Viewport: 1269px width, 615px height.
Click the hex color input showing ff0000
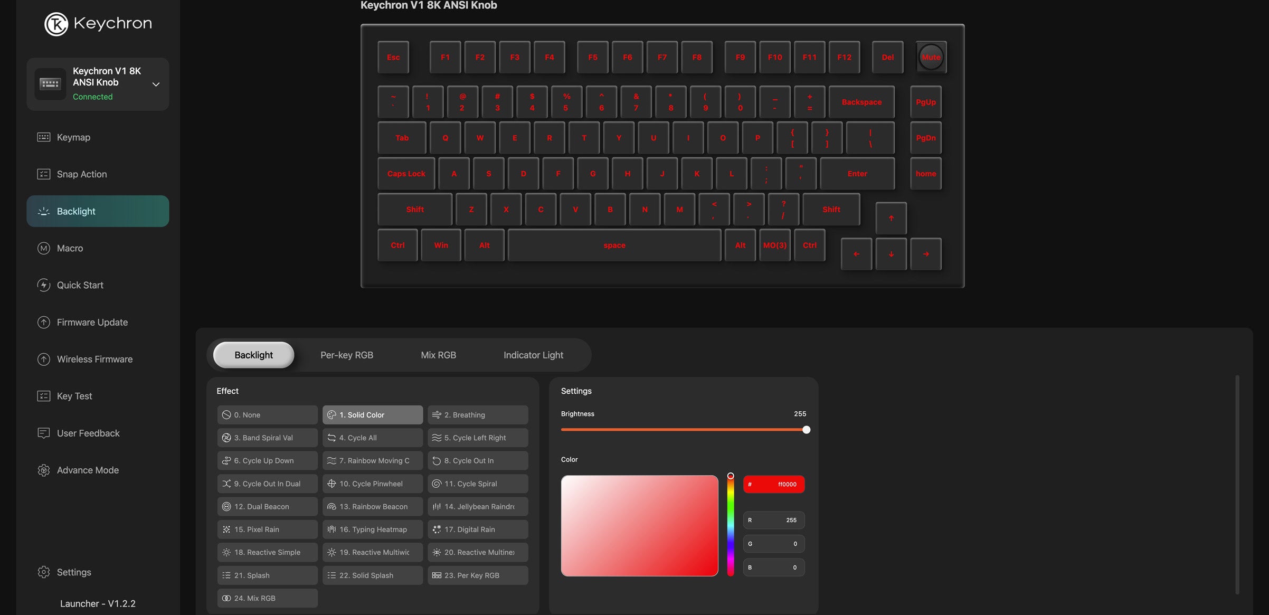coord(774,484)
